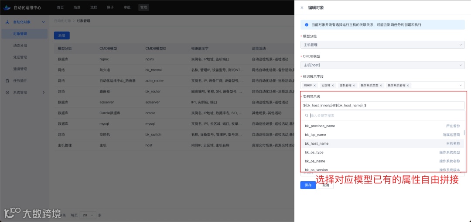Remove the 操作系统名称 tag

pos(408,86)
